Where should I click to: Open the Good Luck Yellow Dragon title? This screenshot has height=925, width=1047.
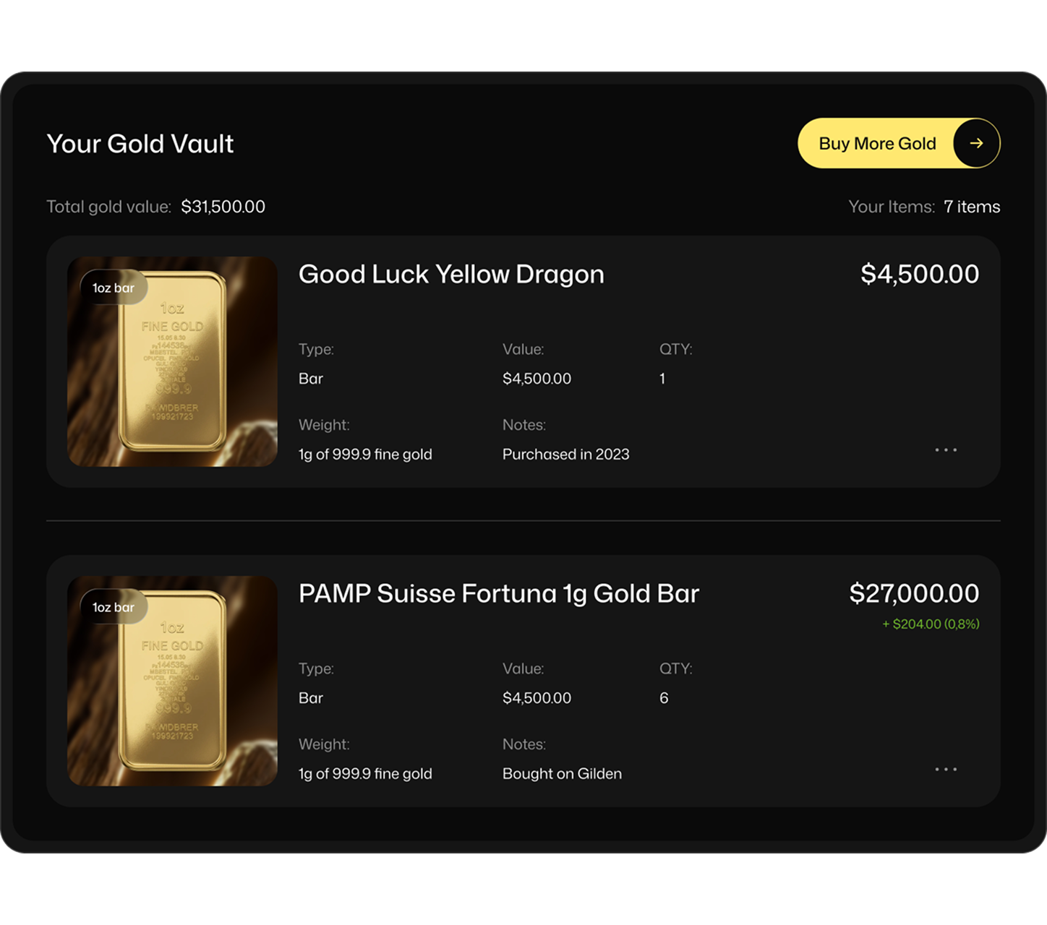coord(451,275)
